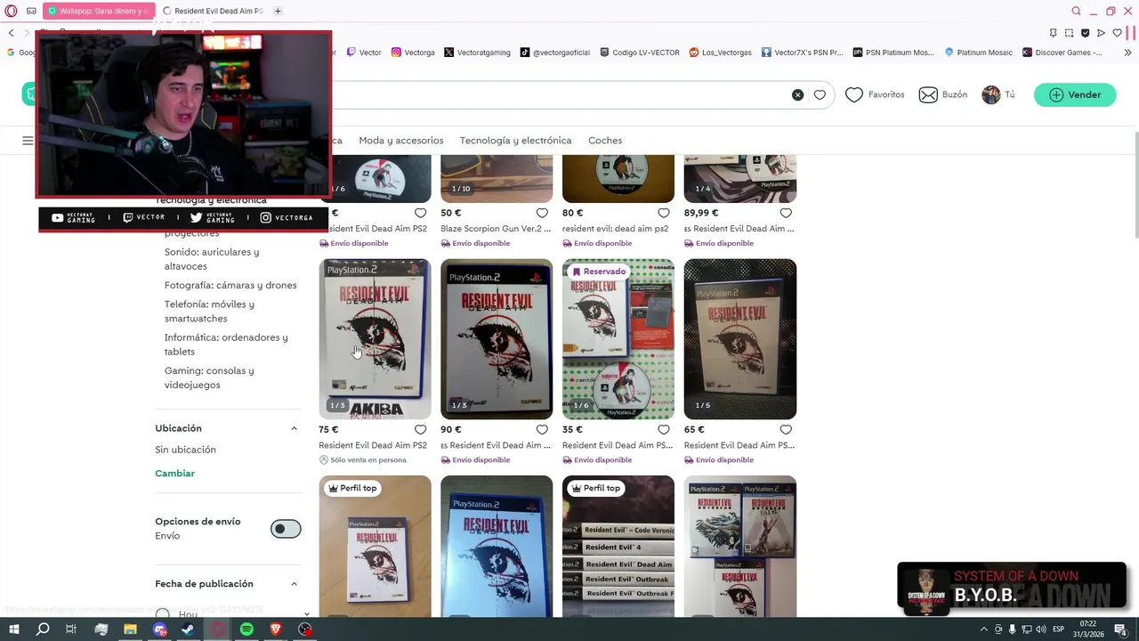Open Spotify from the taskbar
1139x641 pixels.
tap(246, 629)
